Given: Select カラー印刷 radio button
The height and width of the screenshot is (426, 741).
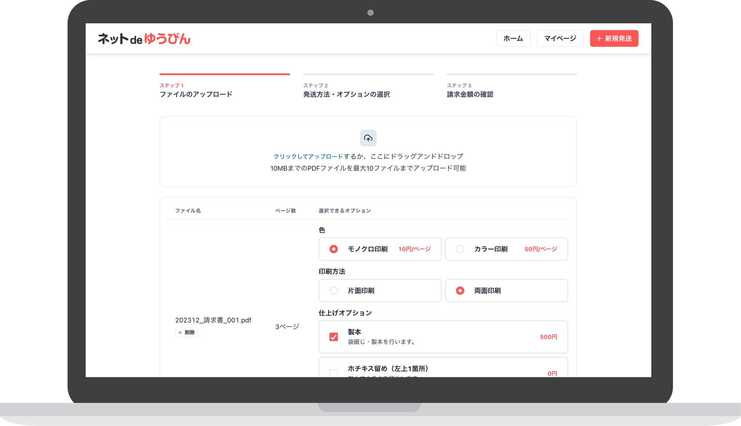Looking at the screenshot, I should pos(460,249).
